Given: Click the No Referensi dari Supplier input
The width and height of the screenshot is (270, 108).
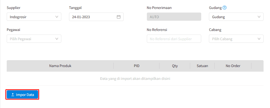Looking at the screenshot, I should (174, 39).
